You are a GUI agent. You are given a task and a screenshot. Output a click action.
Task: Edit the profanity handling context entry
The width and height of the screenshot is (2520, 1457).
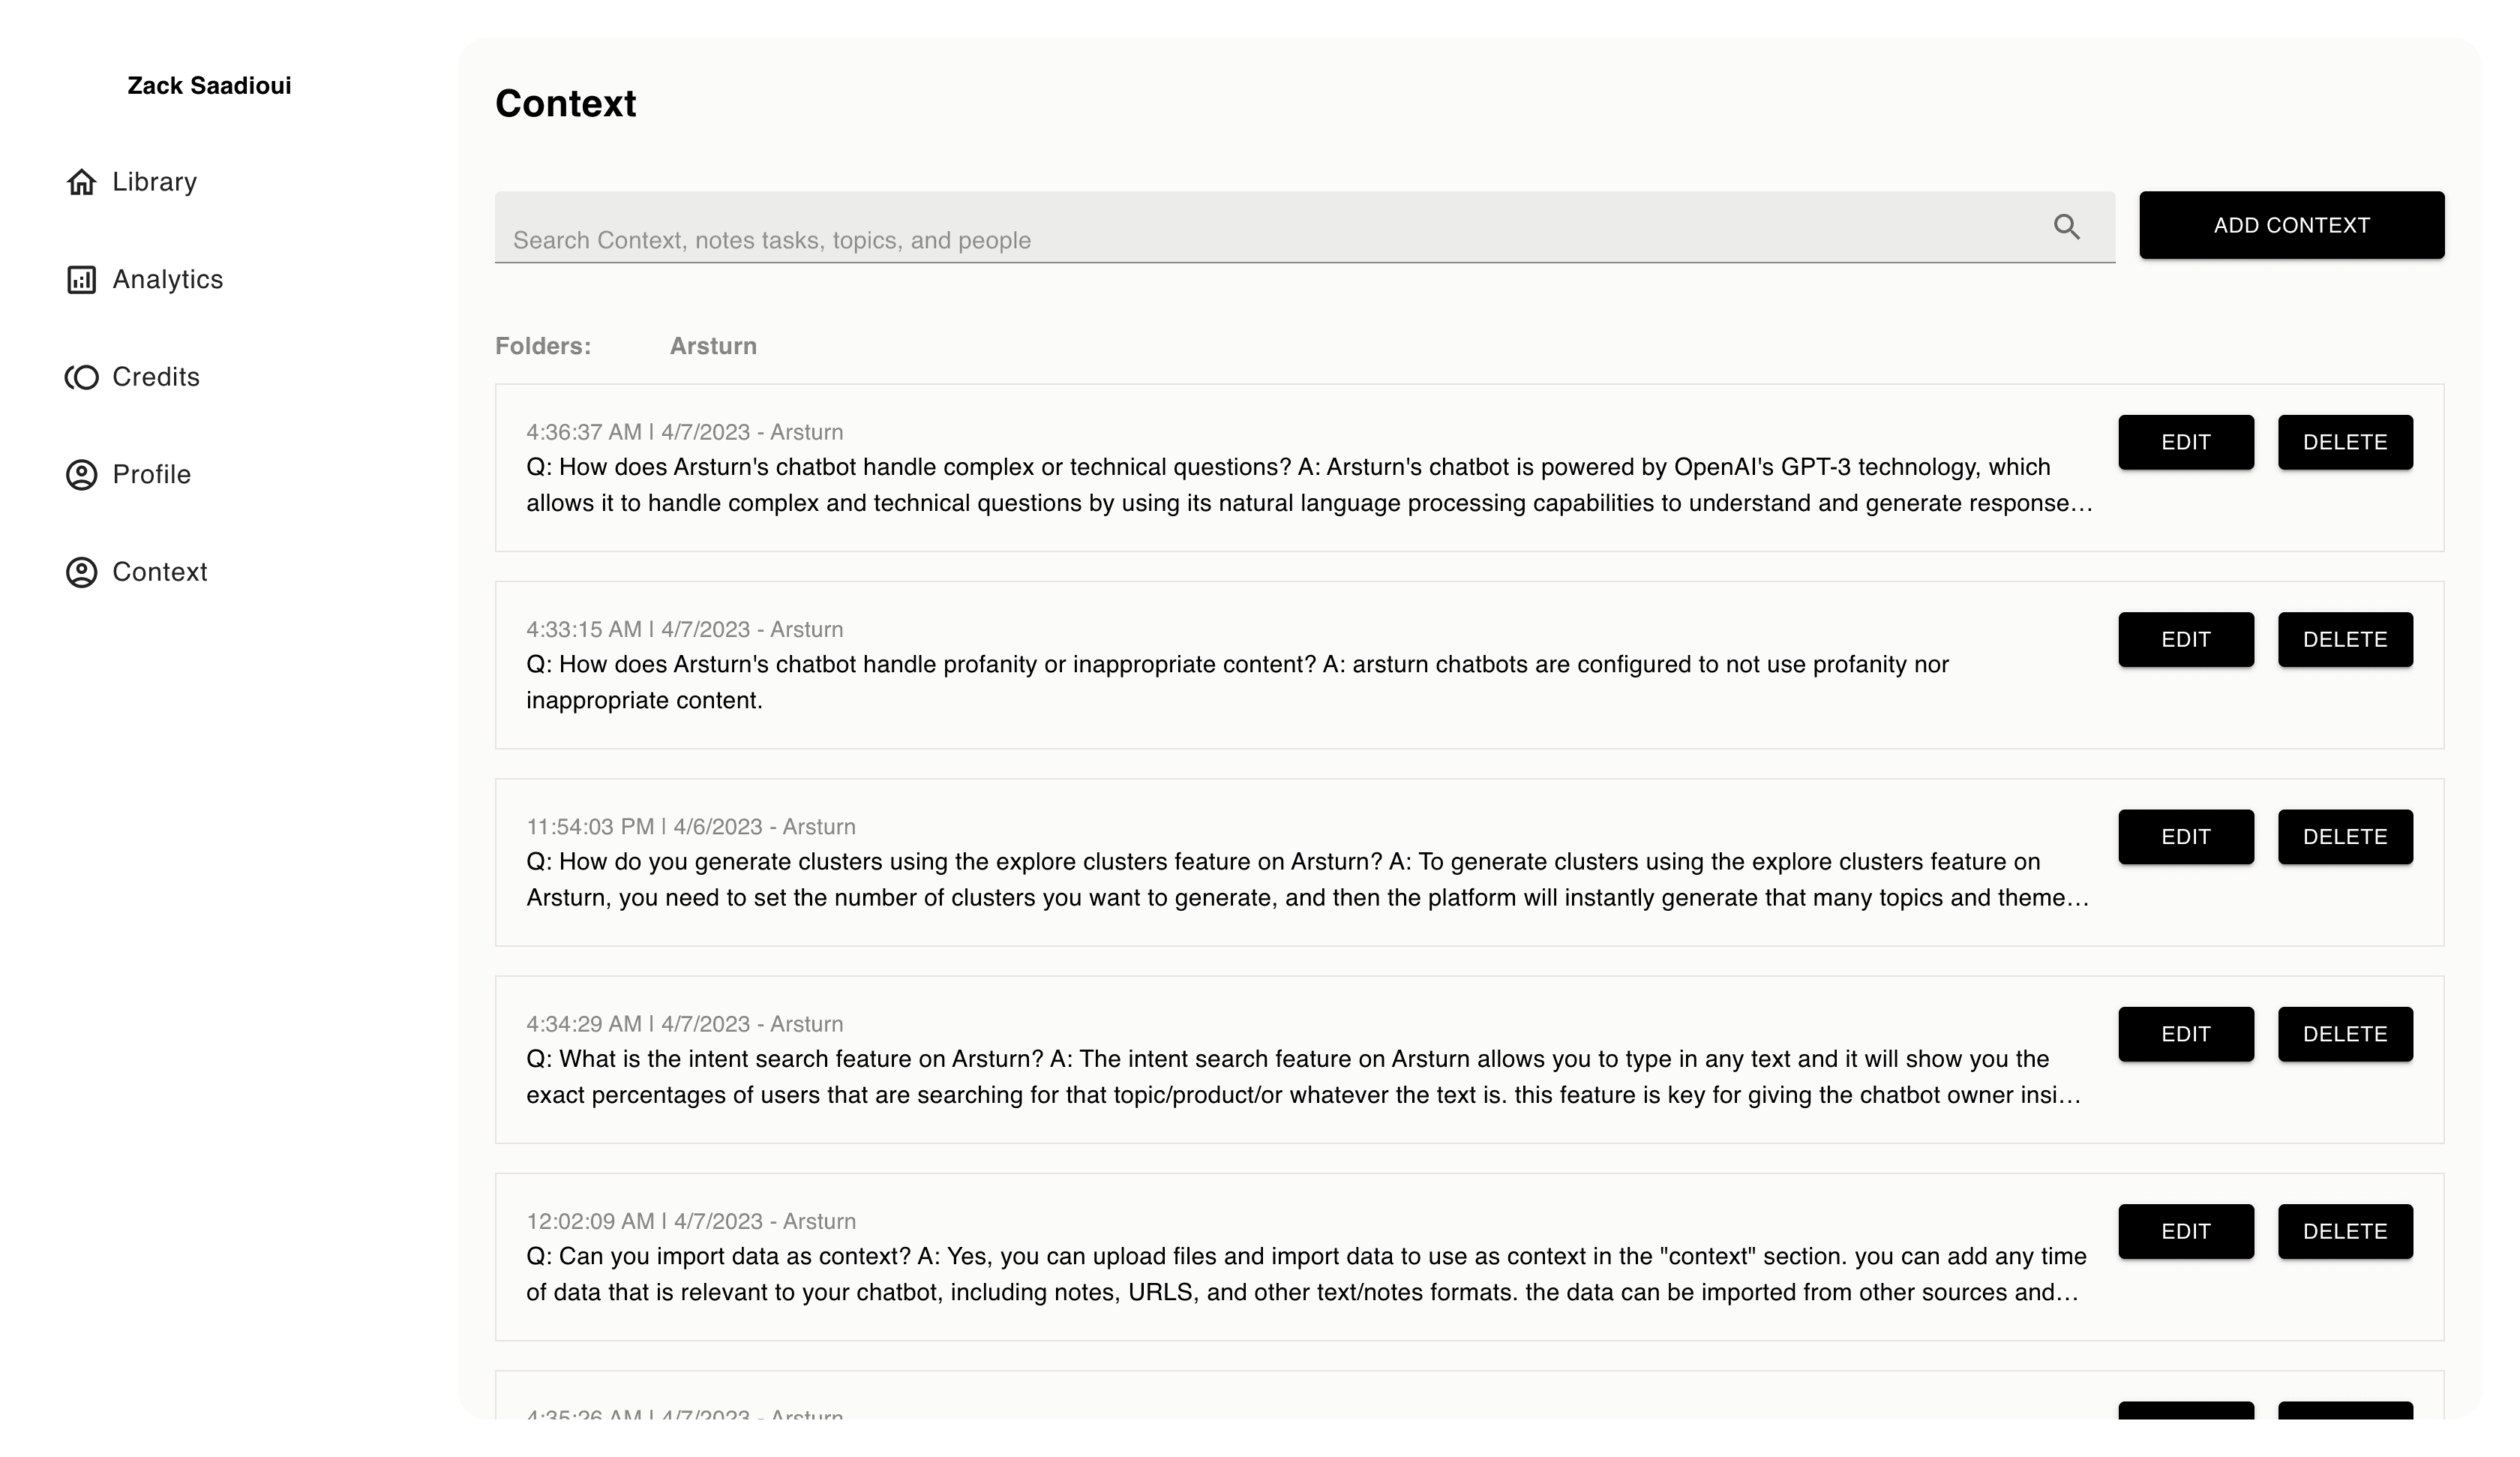click(2185, 639)
